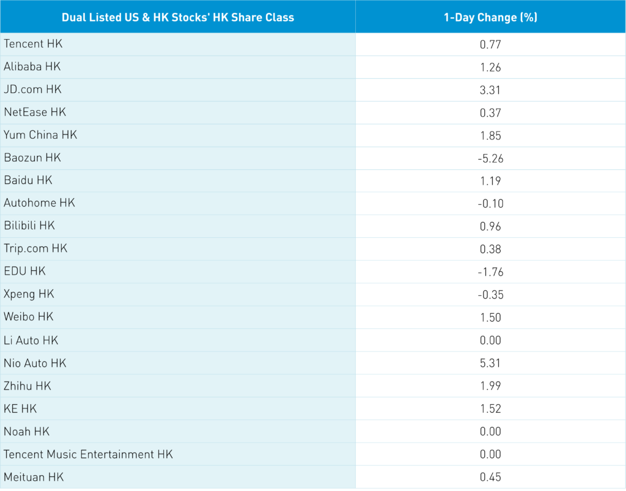The width and height of the screenshot is (626, 491).
Task: Click the Weibo HK stock name
Action: point(28,317)
